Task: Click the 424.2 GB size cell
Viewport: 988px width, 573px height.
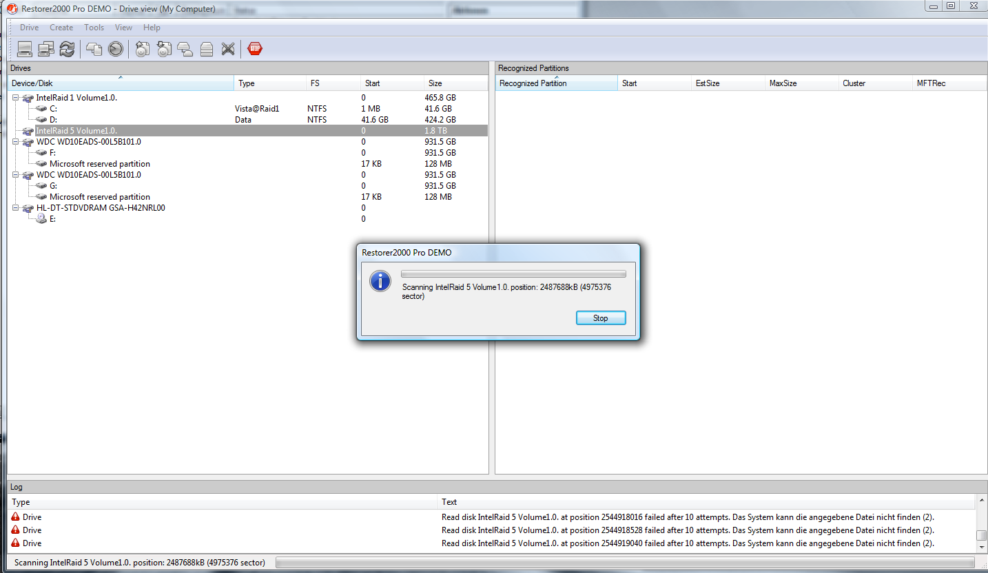Action: tap(440, 120)
